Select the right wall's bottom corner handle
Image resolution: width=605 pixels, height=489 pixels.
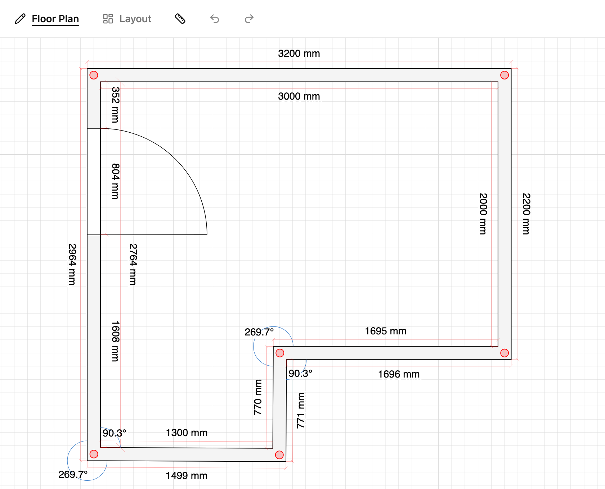click(505, 353)
